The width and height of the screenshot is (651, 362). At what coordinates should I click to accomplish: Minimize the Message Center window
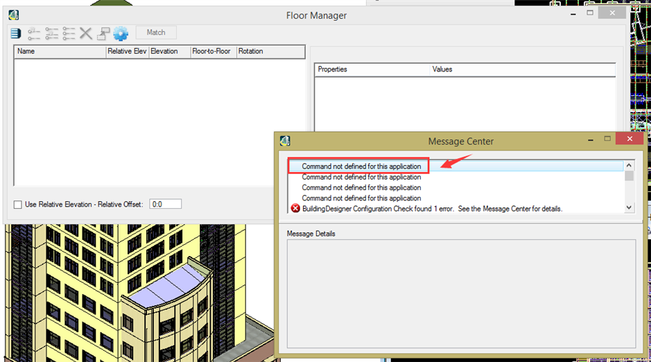pyautogui.click(x=591, y=140)
